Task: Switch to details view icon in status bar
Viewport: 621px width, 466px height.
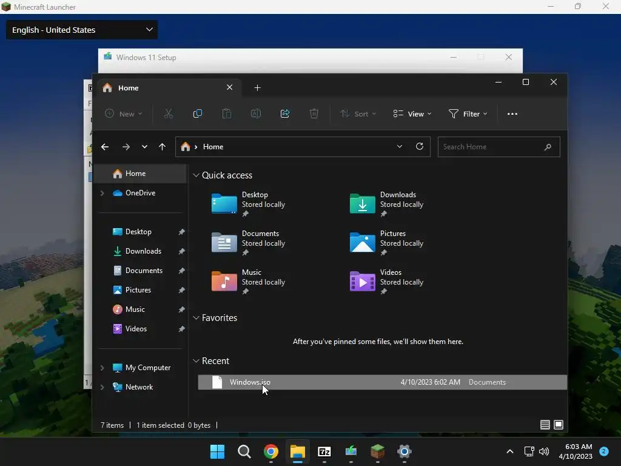Action: coord(545,425)
